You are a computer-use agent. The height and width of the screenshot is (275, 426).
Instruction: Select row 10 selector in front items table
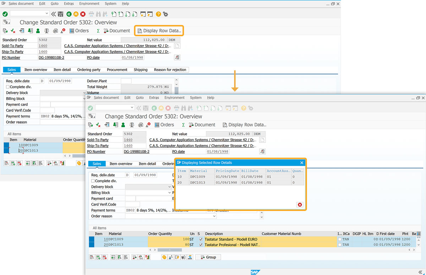point(92,239)
